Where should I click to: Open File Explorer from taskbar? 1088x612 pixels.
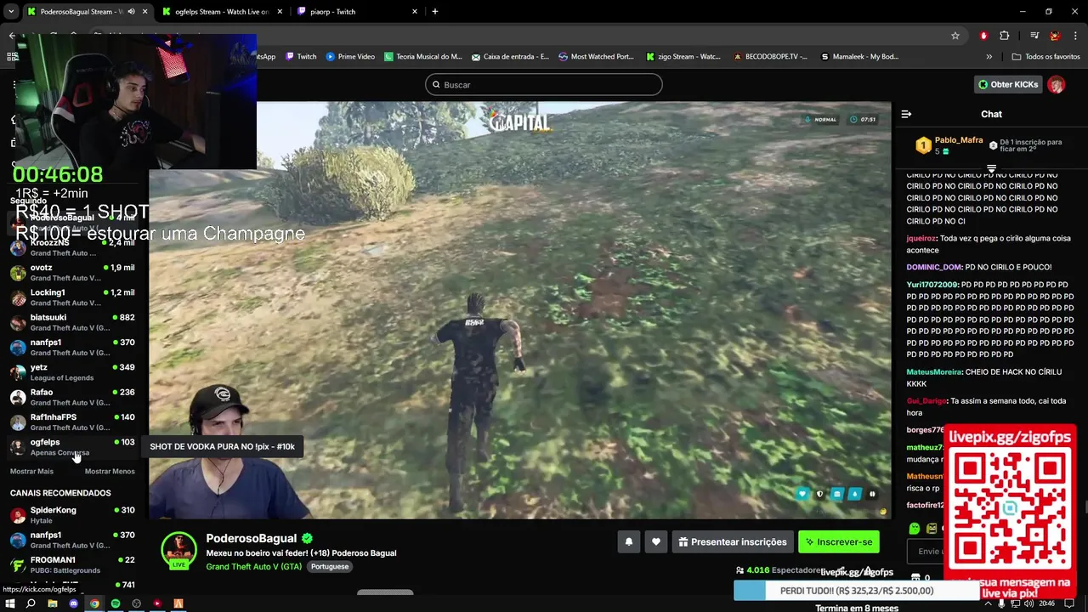(x=52, y=603)
